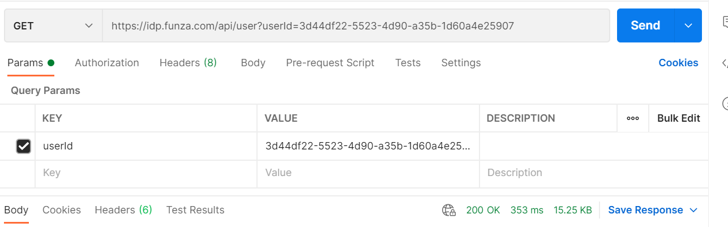This screenshot has width=728, height=227.
Task: Open the code snippet icon on sidebar
Action: pyautogui.click(x=725, y=63)
